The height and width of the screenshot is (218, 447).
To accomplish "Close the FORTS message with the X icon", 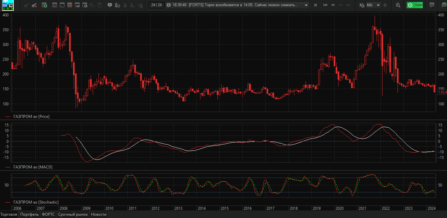I will pos(315,5).
